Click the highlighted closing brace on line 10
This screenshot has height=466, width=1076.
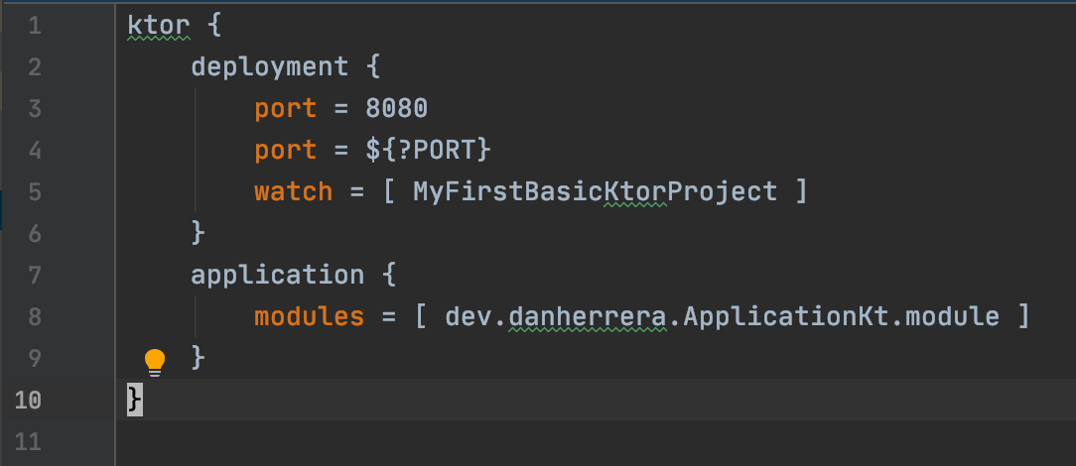point(135,400)
